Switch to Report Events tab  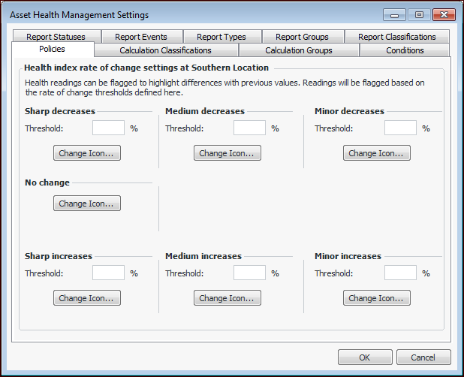(x=141, y=37)
